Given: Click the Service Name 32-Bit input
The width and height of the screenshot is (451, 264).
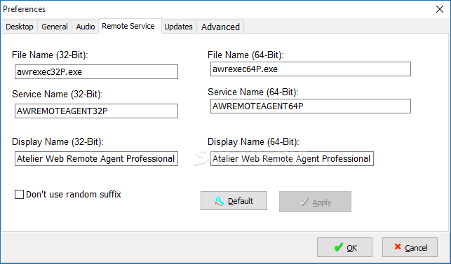Looking at the screenshot, I should coord(96,111).
